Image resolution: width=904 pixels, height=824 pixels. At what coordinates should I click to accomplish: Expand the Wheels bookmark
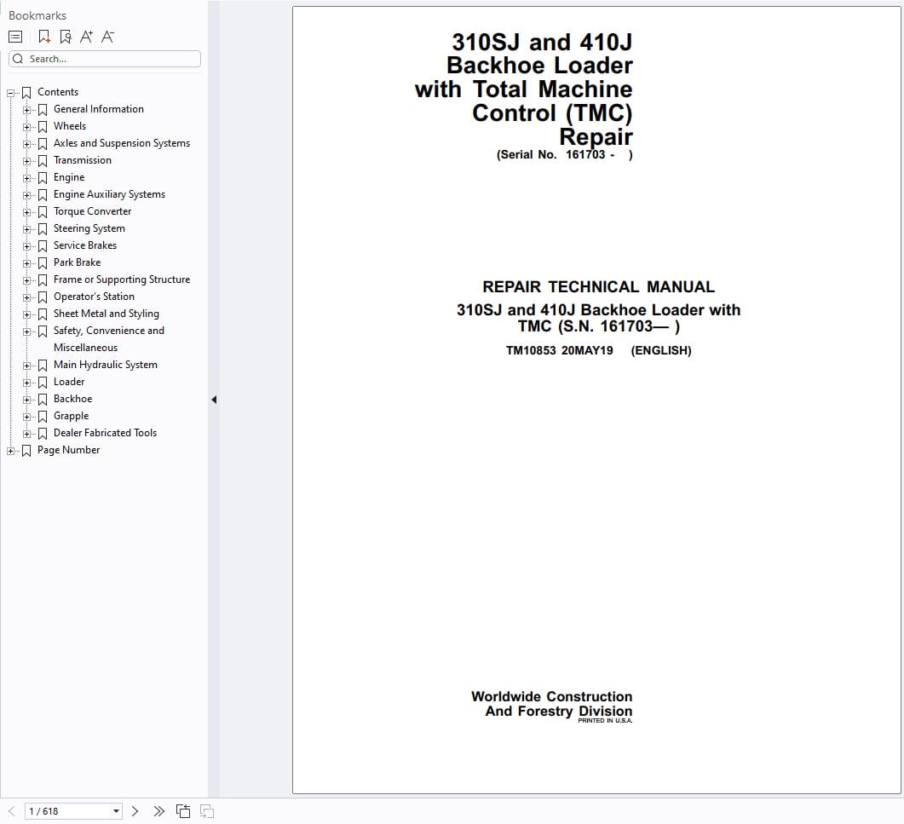click(26, 127)
